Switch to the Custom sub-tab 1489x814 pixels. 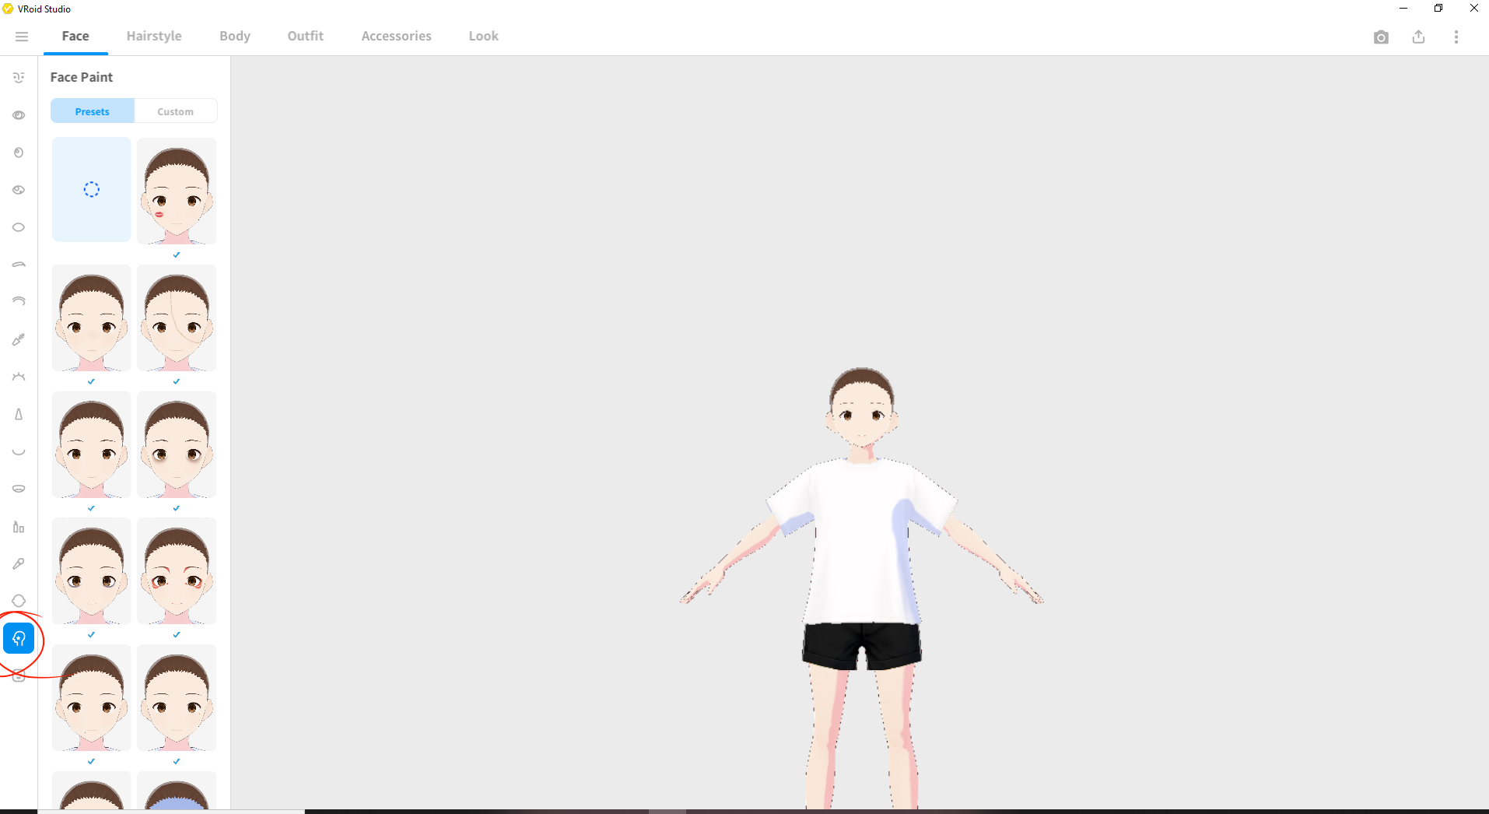(176, 111)
